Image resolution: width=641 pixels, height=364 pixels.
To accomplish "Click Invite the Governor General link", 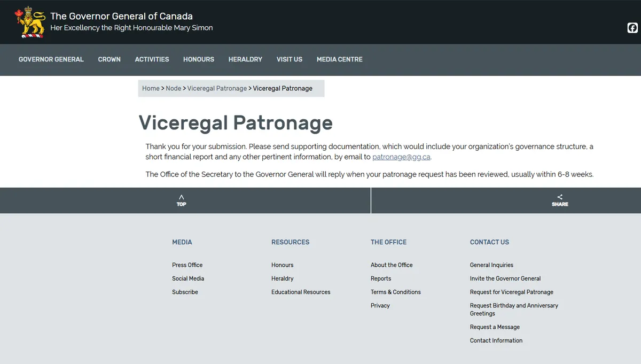I will (505, 278).
